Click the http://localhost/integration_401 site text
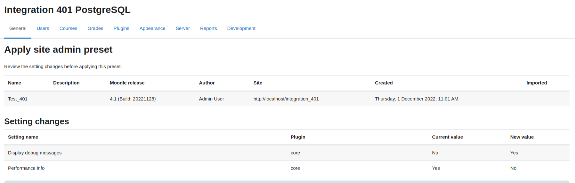575x183 pixels. click(286, 99)
